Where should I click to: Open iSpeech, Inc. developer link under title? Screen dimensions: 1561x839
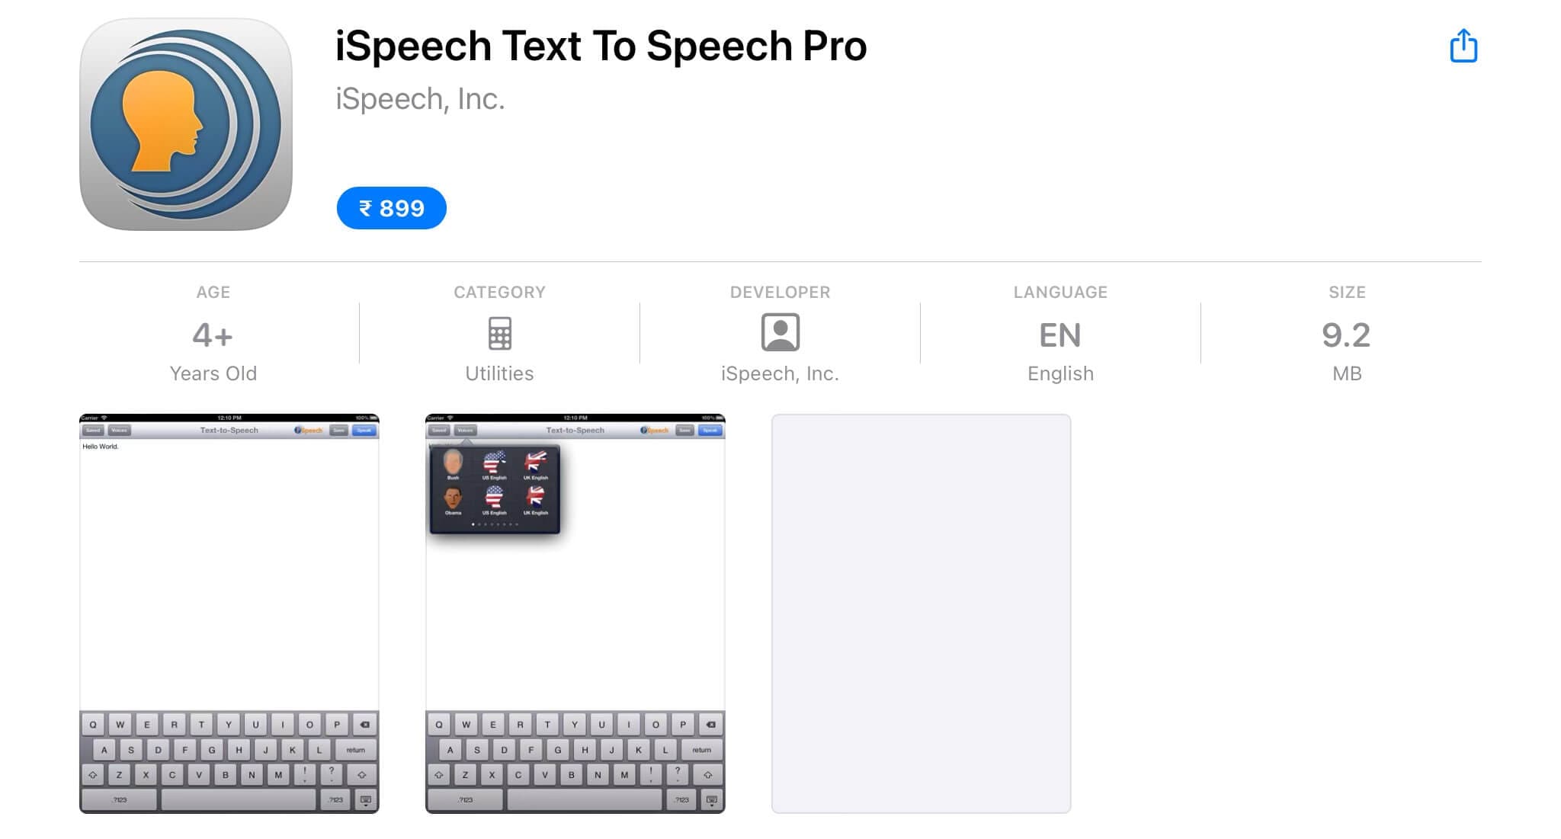(420, 99)
